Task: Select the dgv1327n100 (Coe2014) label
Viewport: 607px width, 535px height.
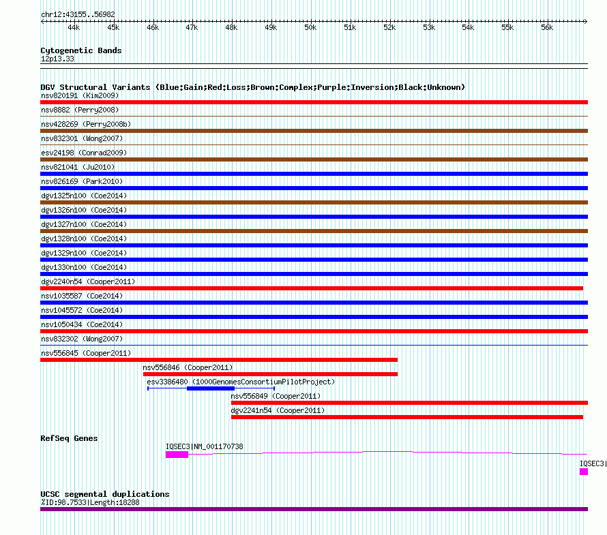Action: pos(84,224)
